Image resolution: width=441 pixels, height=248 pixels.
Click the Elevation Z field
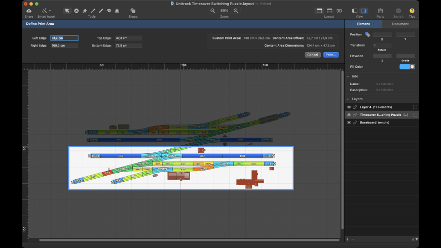pos(382,56)
